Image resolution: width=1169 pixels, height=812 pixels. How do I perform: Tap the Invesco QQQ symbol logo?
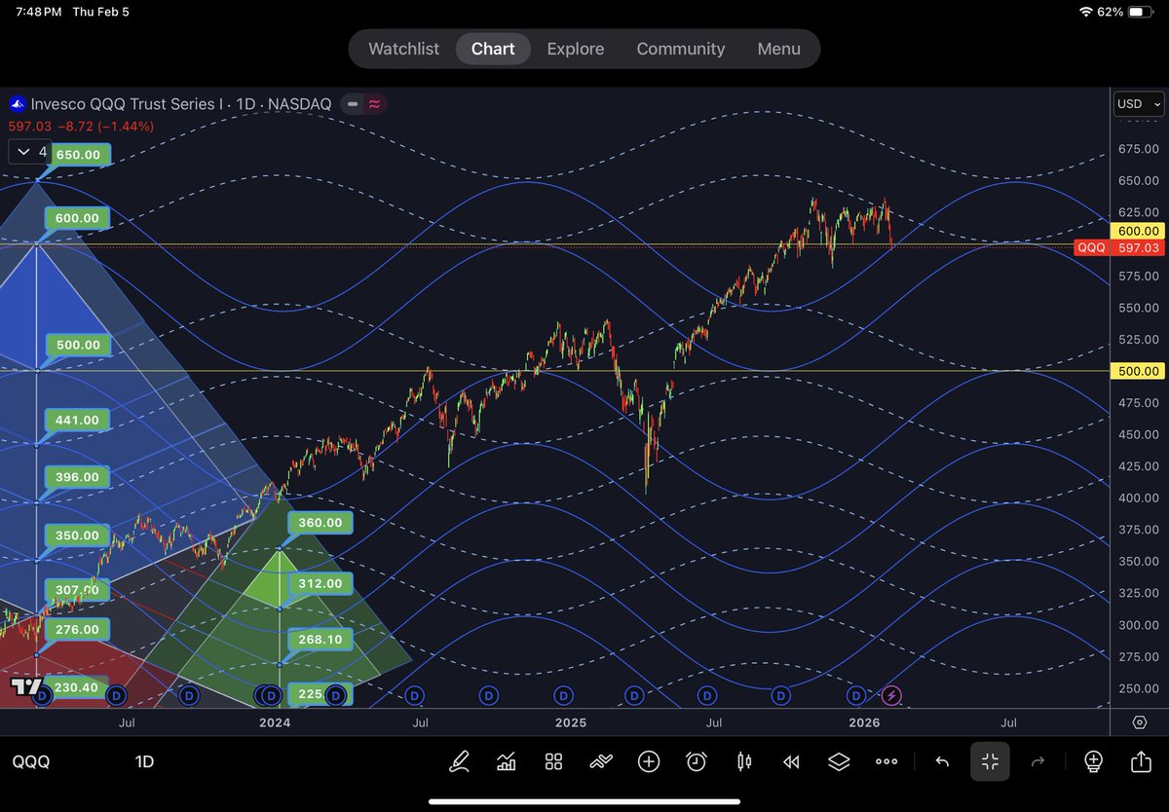[18, 104]
